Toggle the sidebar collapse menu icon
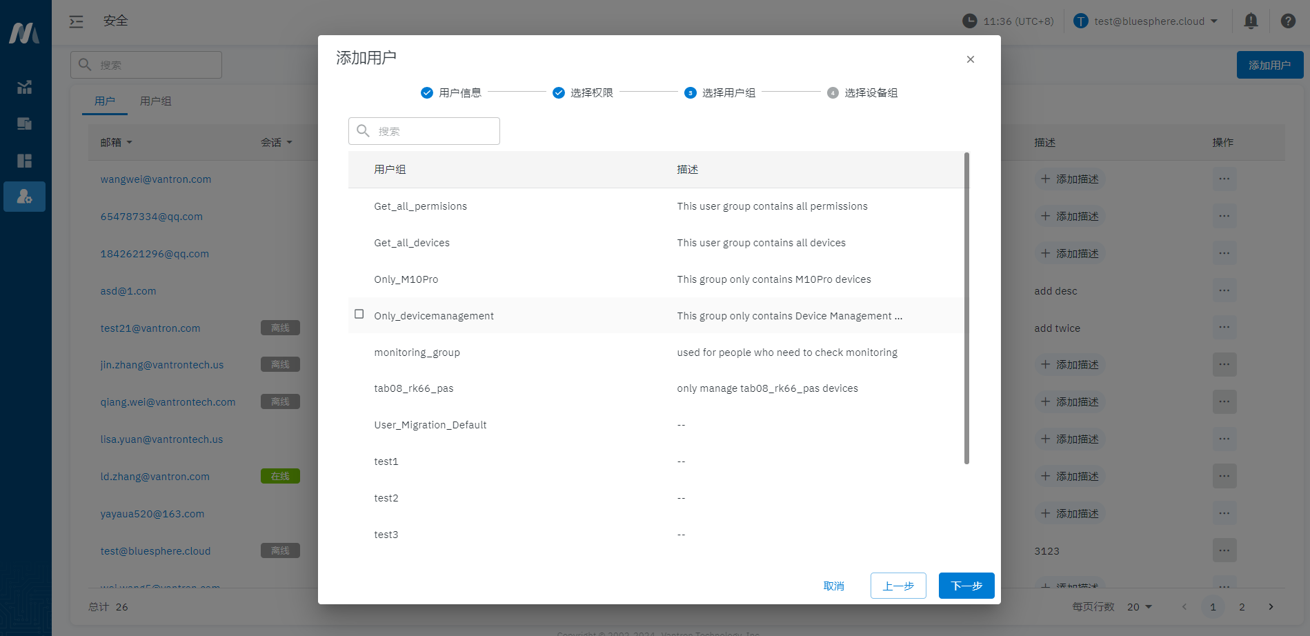The height and width of the screenshot is (636, 1310). pyautogui.click(x=77, y=21)
